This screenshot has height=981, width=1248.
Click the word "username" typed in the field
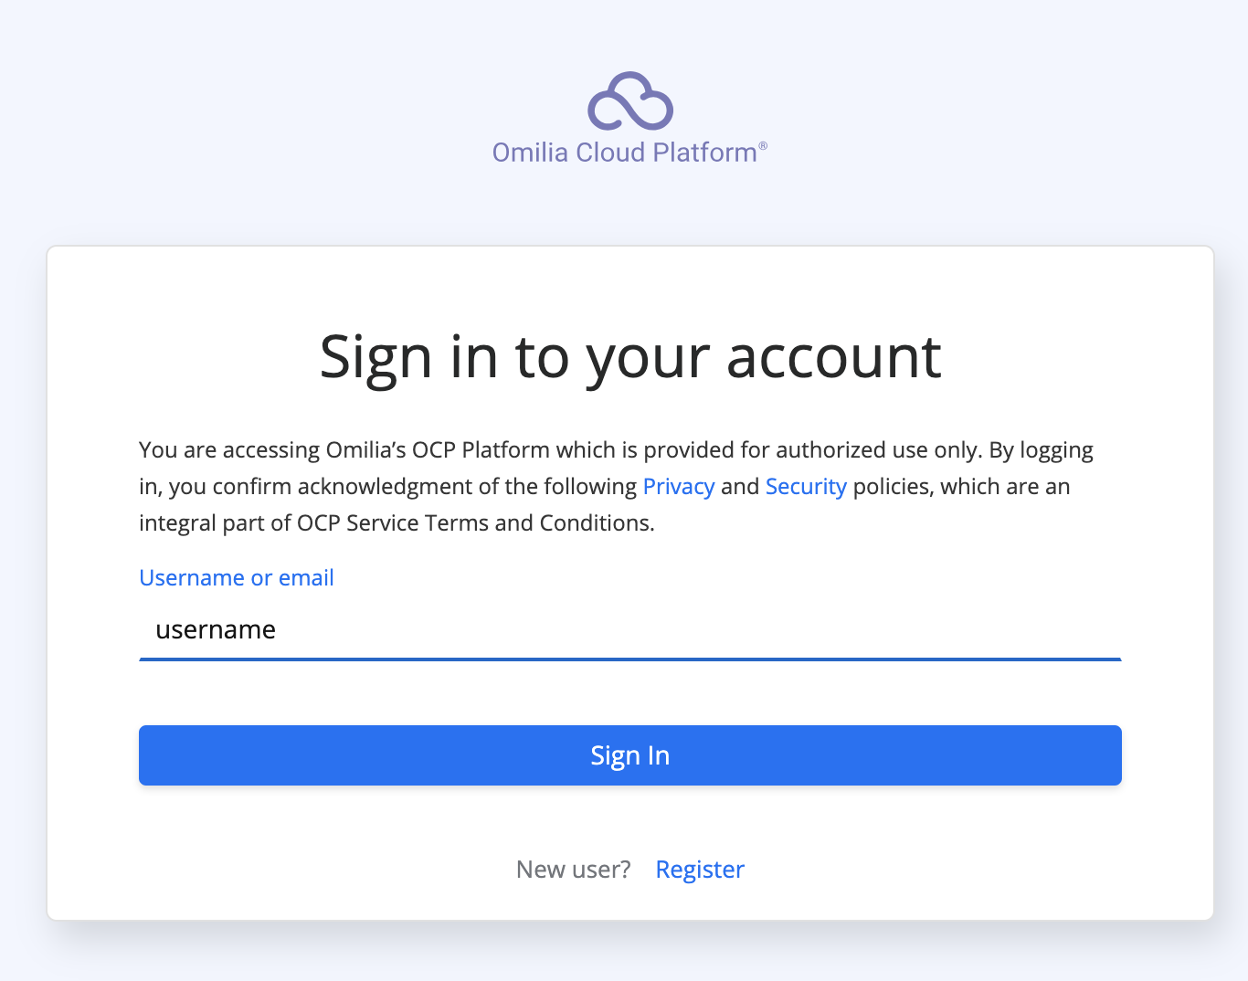pyautogui.click(x=216, y=629)
